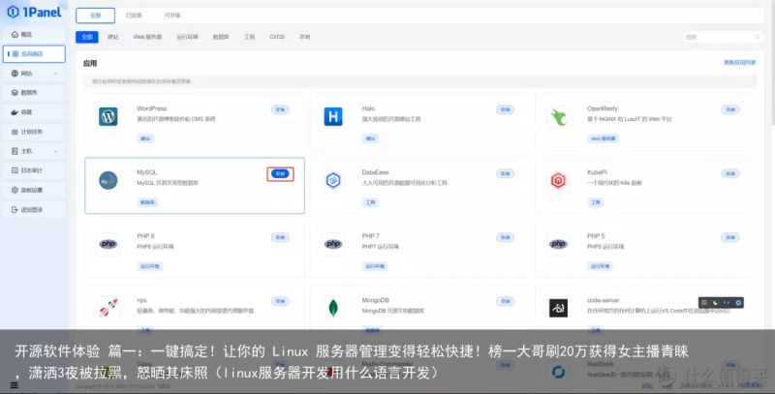775x394 pixels.
Task: Install the PHP 8 runtime
Action: point(280,237)
